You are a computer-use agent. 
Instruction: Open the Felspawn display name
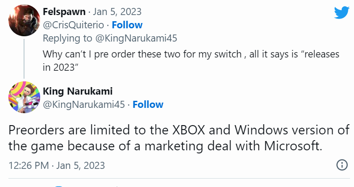point(64,12)
